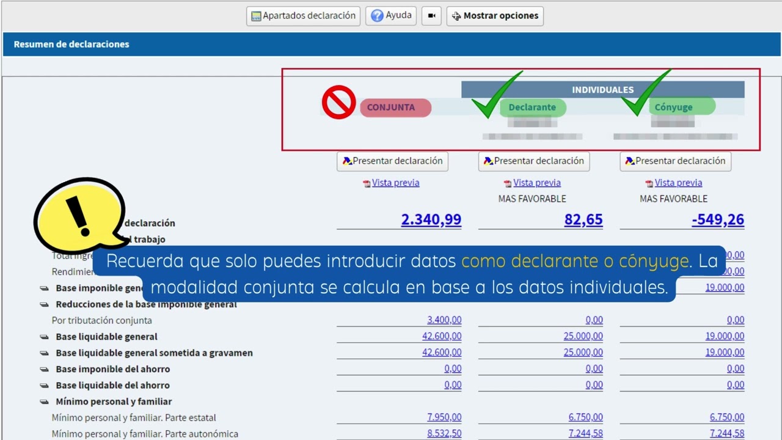Viewport: 782px width, 440px height.
Task: Click the 2.340,99 joint result amount
Action: coord(431,220)
